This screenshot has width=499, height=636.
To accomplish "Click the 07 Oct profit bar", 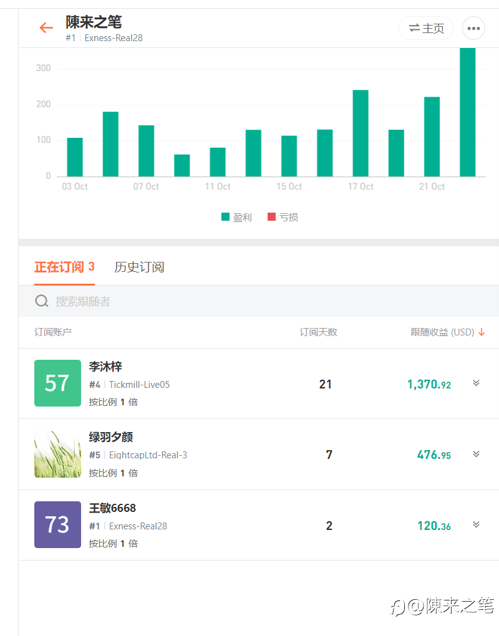I will 146,151.
